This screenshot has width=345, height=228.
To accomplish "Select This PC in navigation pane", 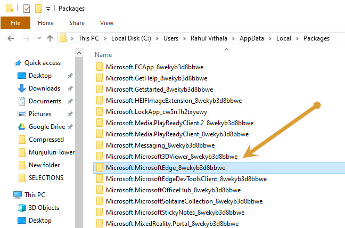I will (29, 195).
